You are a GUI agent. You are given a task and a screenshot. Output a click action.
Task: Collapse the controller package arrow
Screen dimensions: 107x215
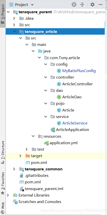45,77
